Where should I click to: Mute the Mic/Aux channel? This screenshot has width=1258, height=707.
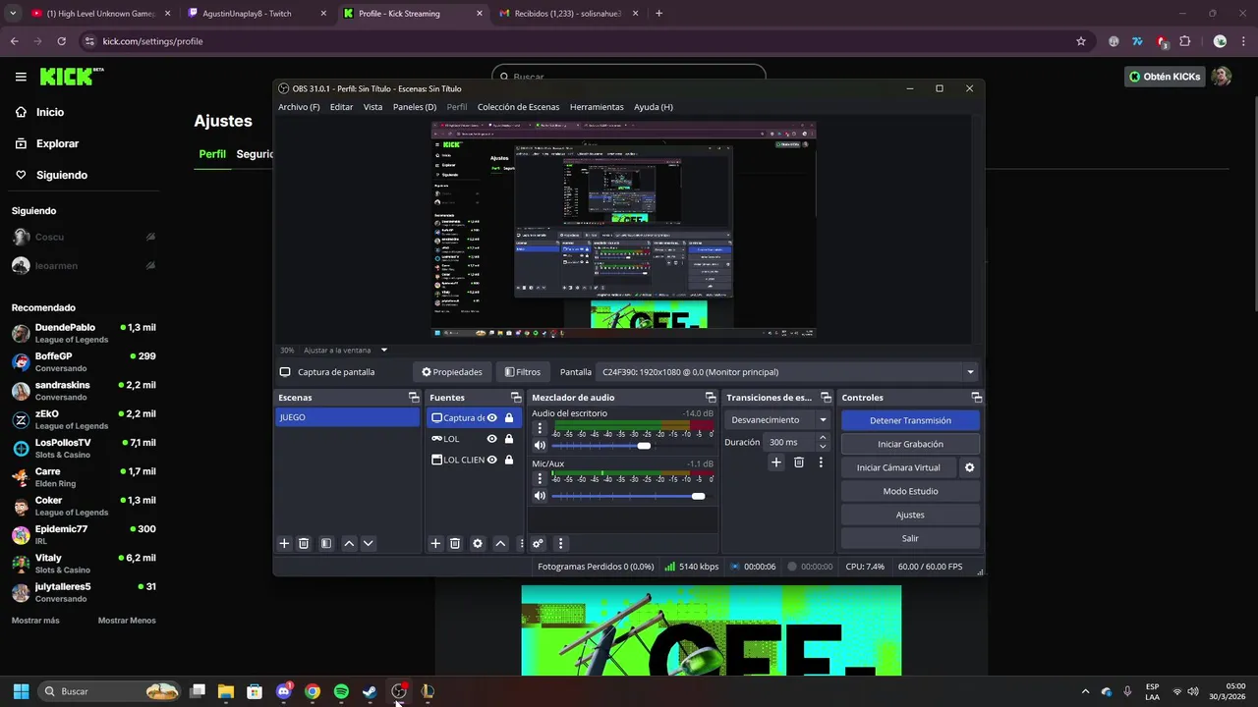(x=540, y=496)
